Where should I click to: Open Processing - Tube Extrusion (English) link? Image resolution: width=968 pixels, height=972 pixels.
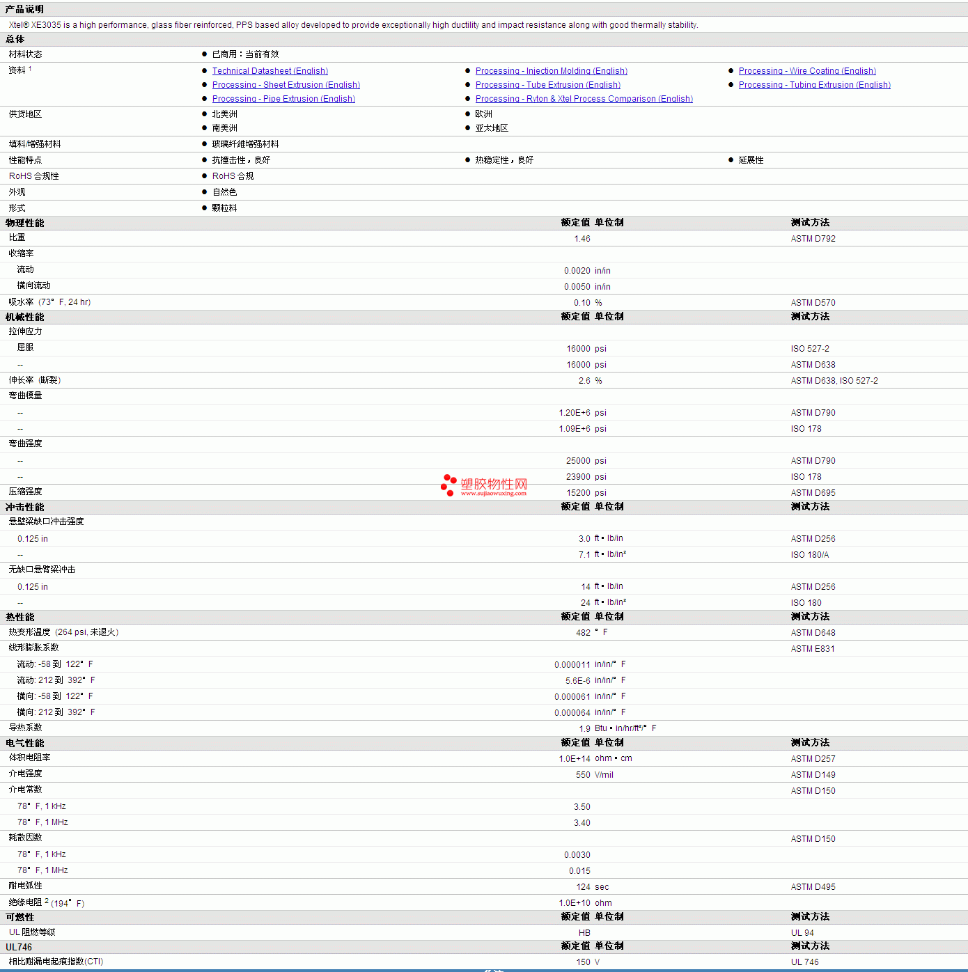pyautogui.click(x=548, y=85)
